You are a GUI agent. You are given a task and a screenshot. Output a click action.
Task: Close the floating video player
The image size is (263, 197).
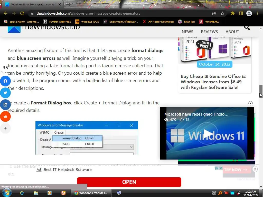pos(250,103)
